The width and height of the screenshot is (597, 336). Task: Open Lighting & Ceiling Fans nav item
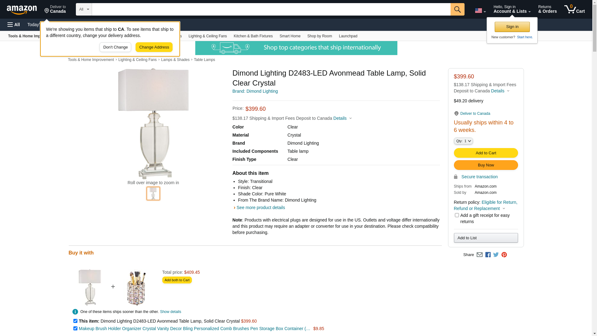point(207,36)
